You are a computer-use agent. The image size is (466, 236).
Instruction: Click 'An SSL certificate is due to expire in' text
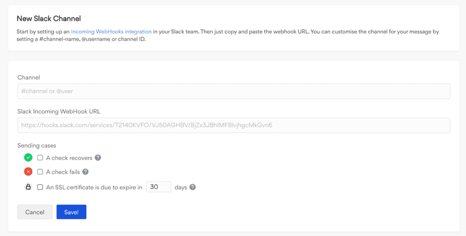pyautogui.click(x=94, y=187)
